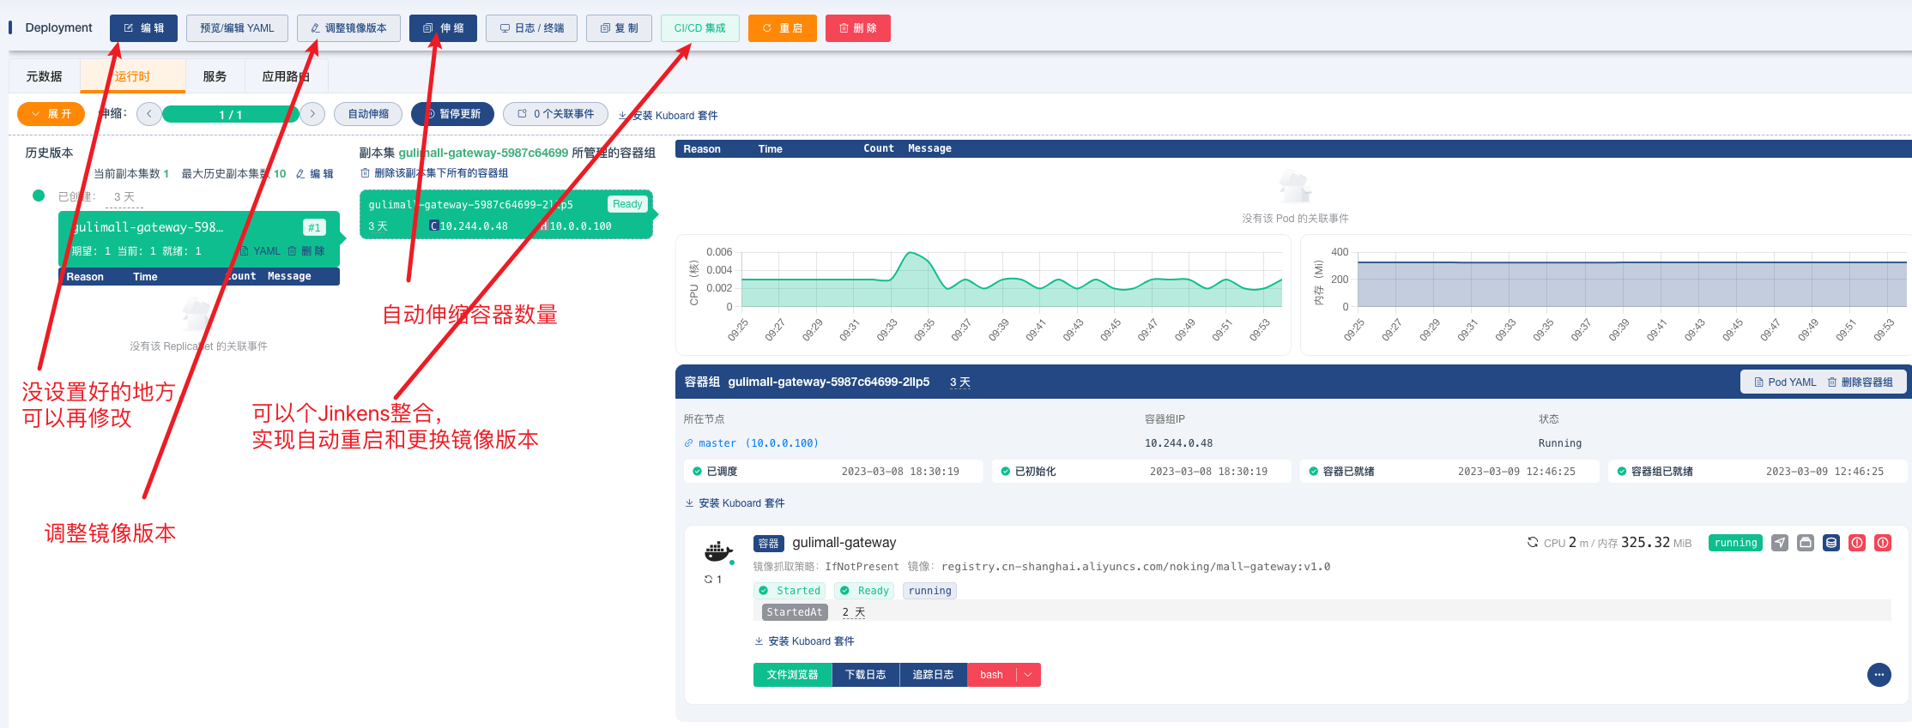Click the gray box/storage icon
The image size is (1912, 728).
pos(1806,543)
